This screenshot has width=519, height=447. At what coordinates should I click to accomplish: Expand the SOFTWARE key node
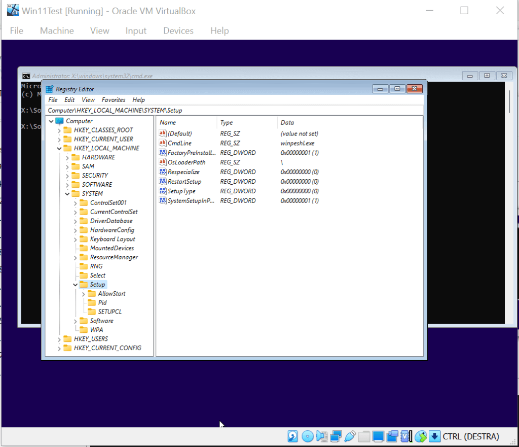(67, 185)
